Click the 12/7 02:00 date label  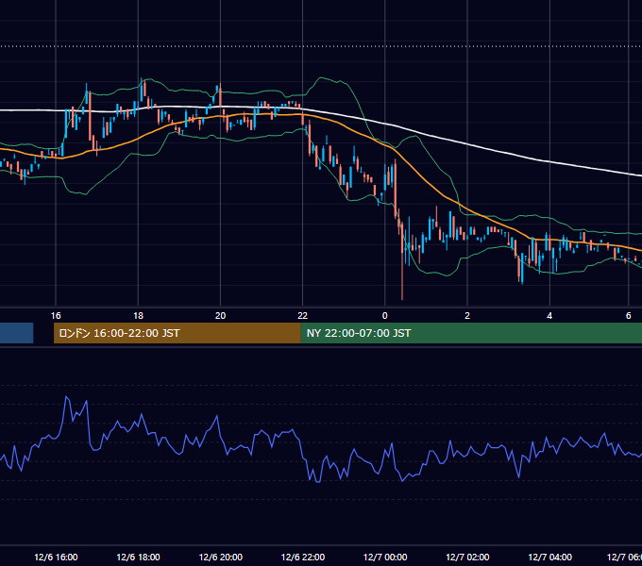[x=467, y=557]
